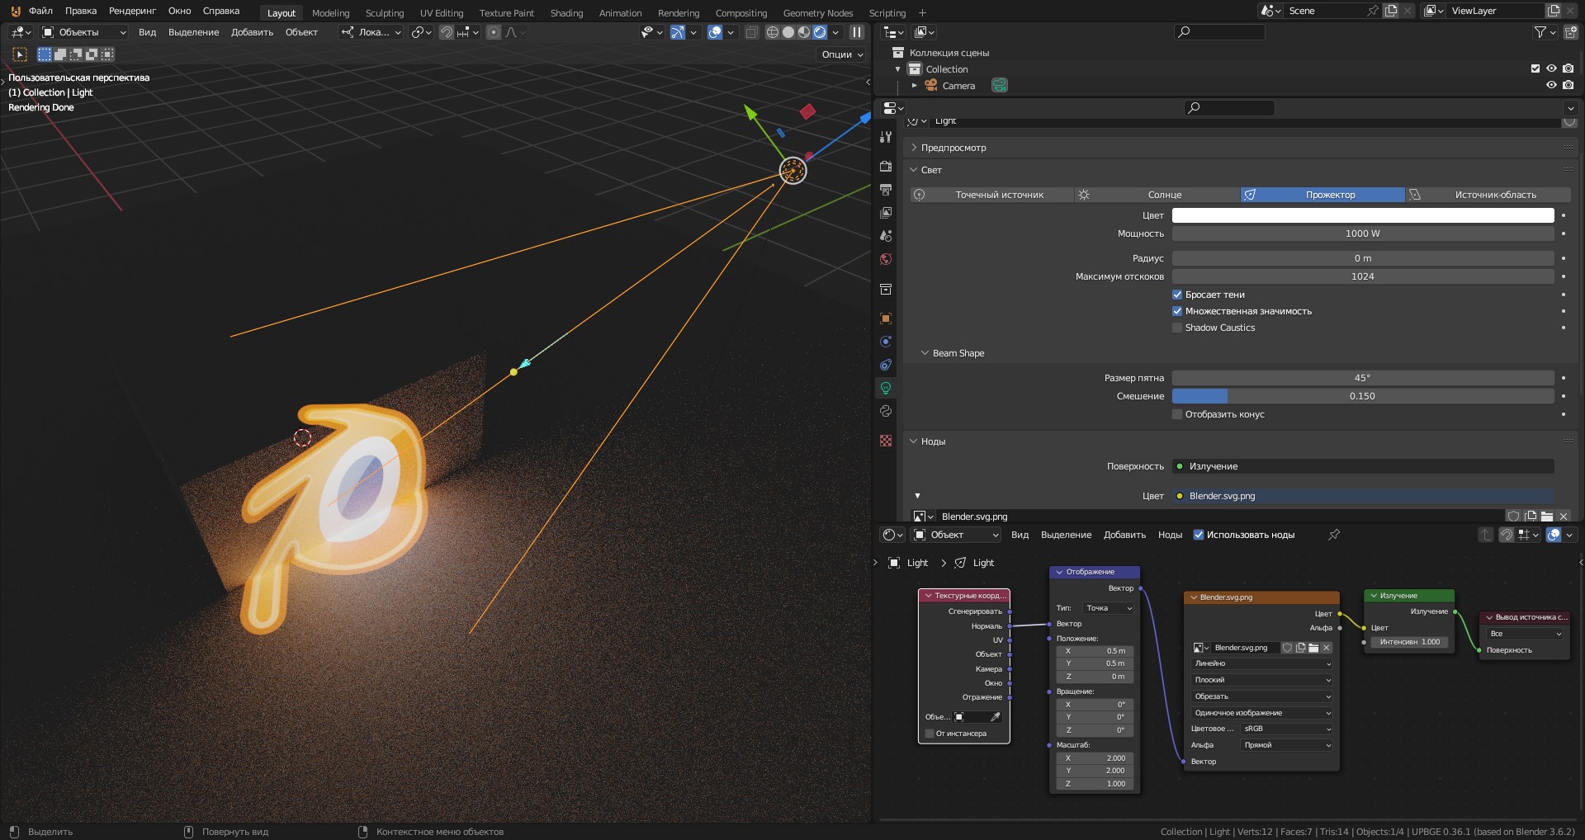
Task: Pause the viewport render preview
Action: pos(857,32)
